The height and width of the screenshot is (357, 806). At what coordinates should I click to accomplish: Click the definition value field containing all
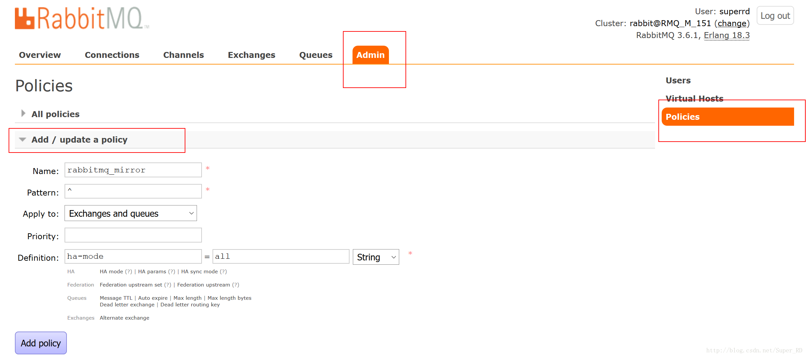pos(281,256)
